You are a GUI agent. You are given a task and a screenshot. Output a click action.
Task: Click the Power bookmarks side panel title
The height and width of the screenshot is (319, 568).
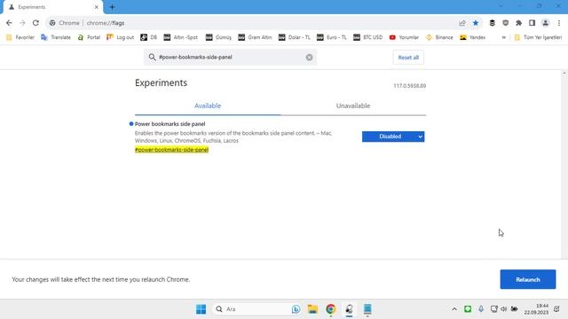pos(170,124)
